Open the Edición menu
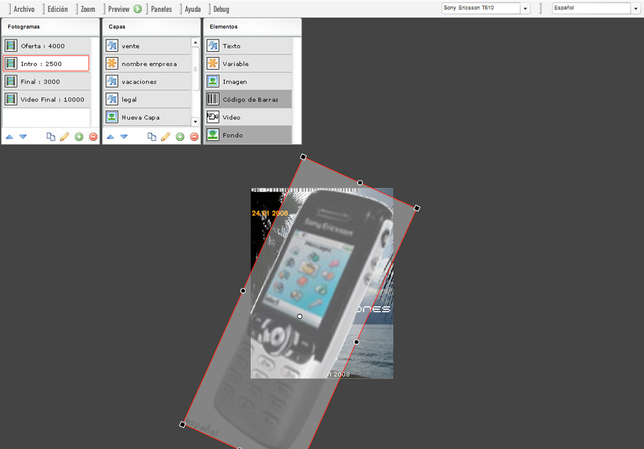 pyautogui.click(x=58, y=9)
